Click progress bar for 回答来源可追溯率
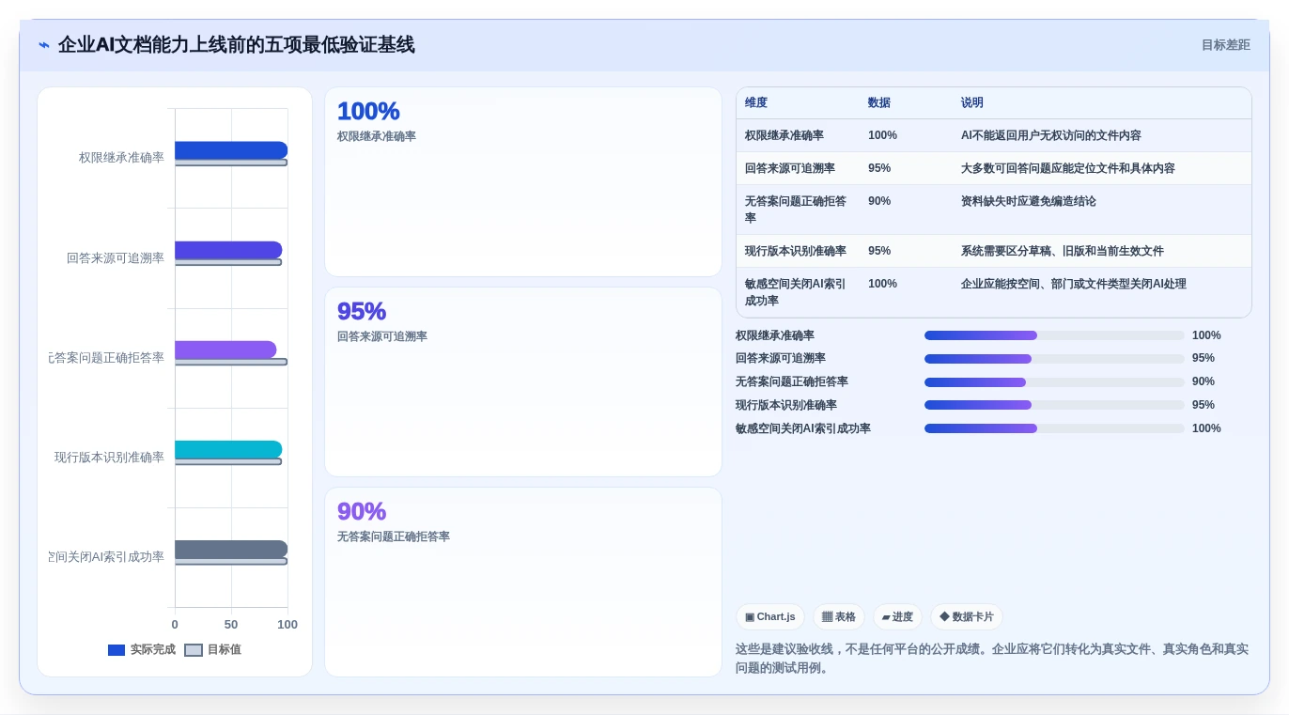 pos(1054,359)
